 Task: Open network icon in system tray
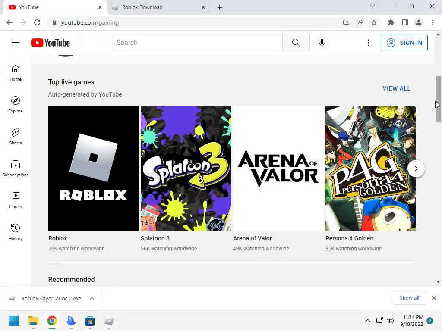(380, 321)
